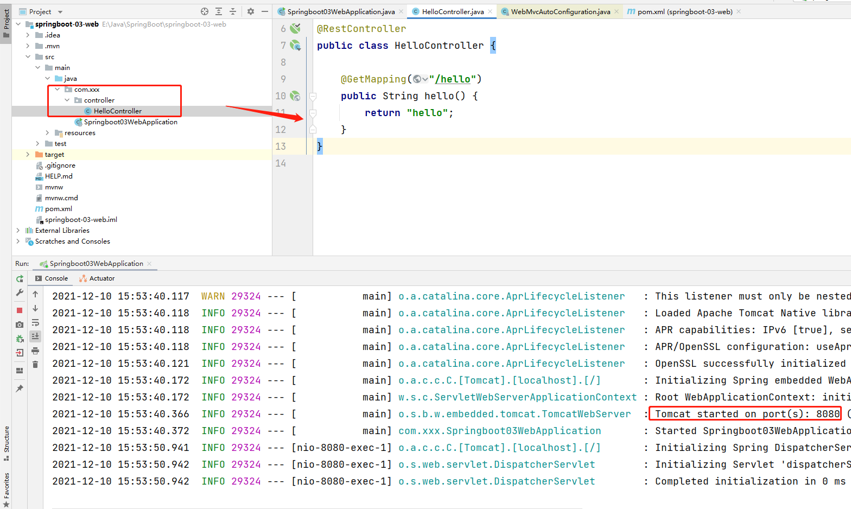Open run configuration via the wrench icon
Image resolution: width=851 pixels, height=509 pixels.
click(20, 292)
